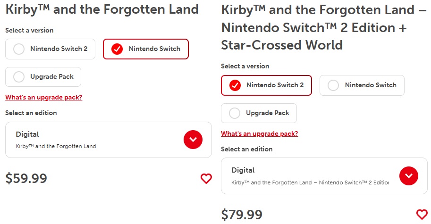
Task: Click the $59.99 price text
Action: (x=26, y=178)
